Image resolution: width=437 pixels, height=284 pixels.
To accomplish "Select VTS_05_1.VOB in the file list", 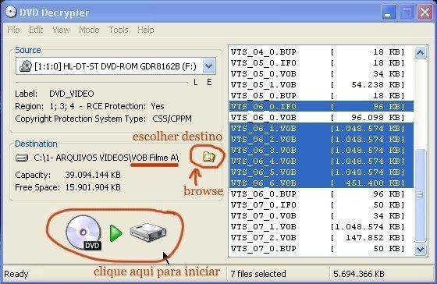I will click(321, 85).
